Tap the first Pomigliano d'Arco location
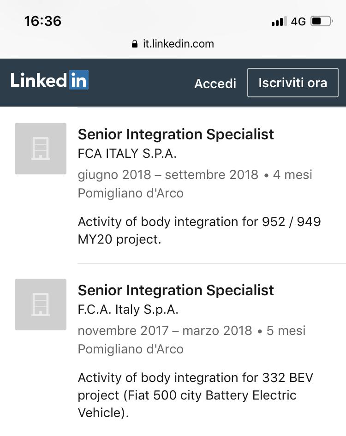Image resolution: width=346 pixels, height=436 pixels. (131, 193)
